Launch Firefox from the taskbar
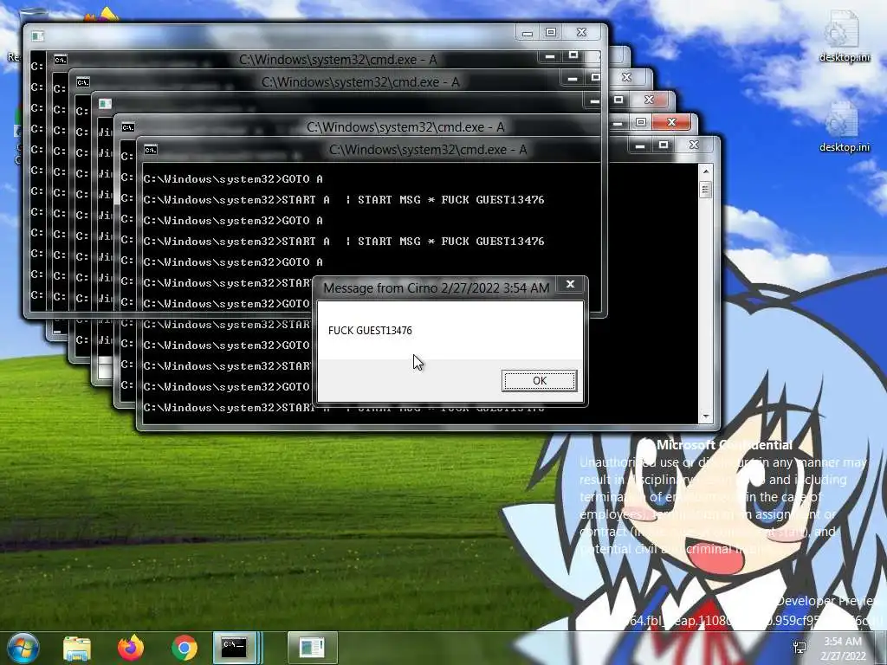Image resolution: width=887 pixels, height=665 pixels. point(131,648)
